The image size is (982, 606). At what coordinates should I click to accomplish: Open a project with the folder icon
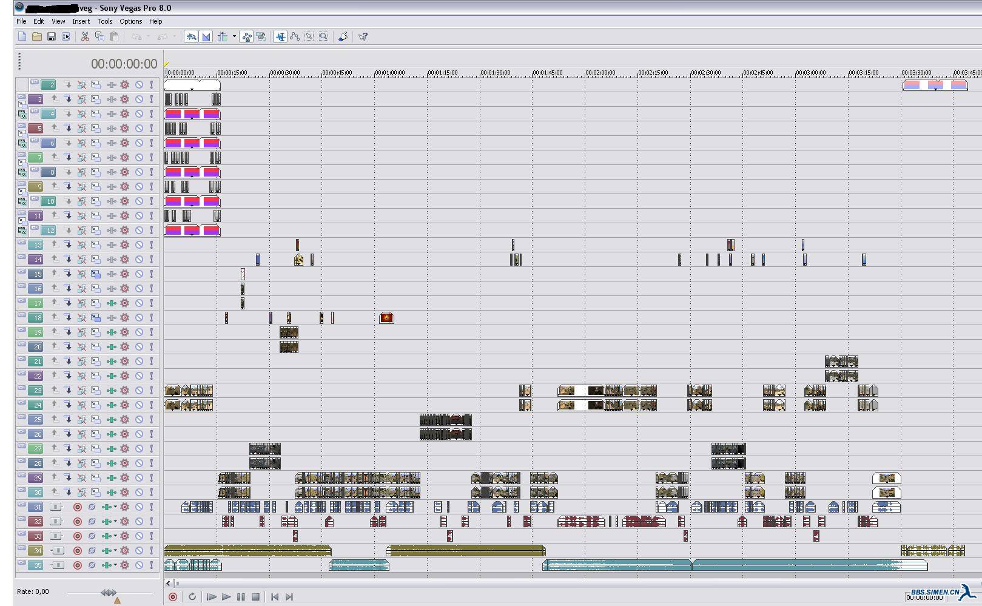(37, 36)
